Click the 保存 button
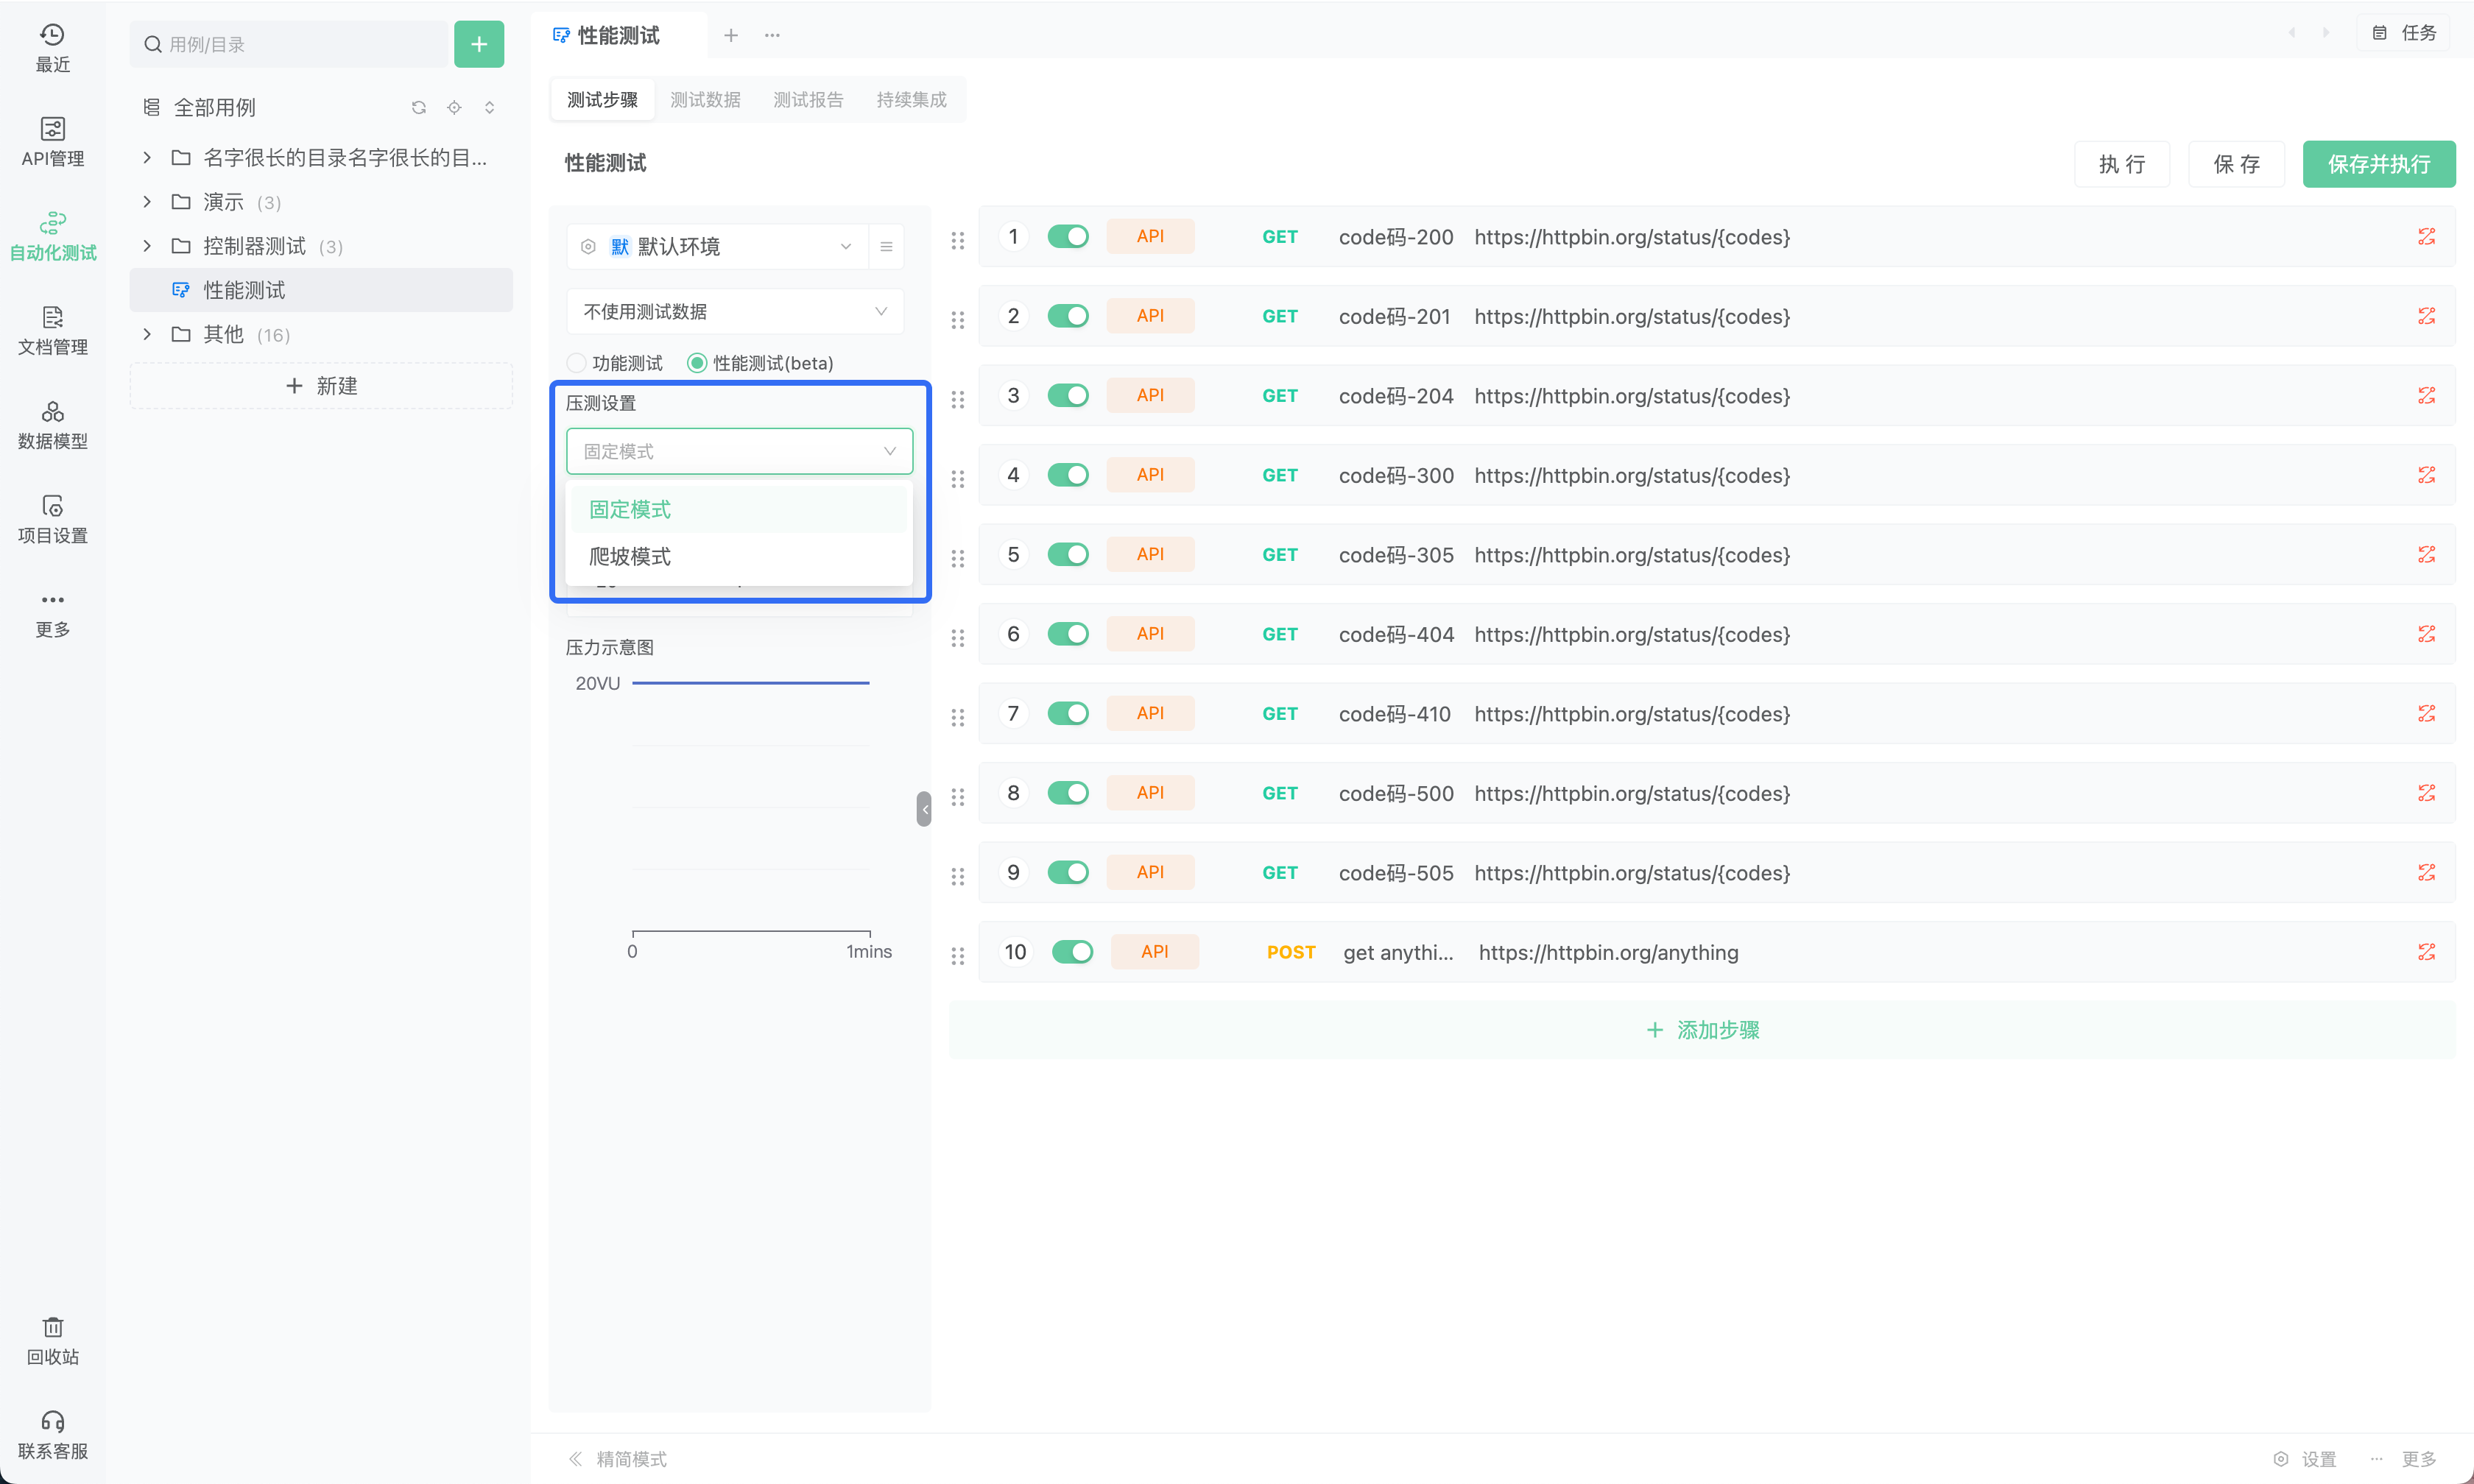This screenshot has height=1484, width=2474. point(2236,164)
